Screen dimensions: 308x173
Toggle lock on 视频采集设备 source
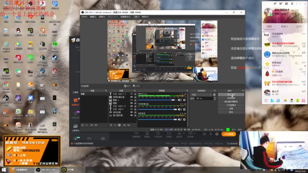click(x=135, y=97)
